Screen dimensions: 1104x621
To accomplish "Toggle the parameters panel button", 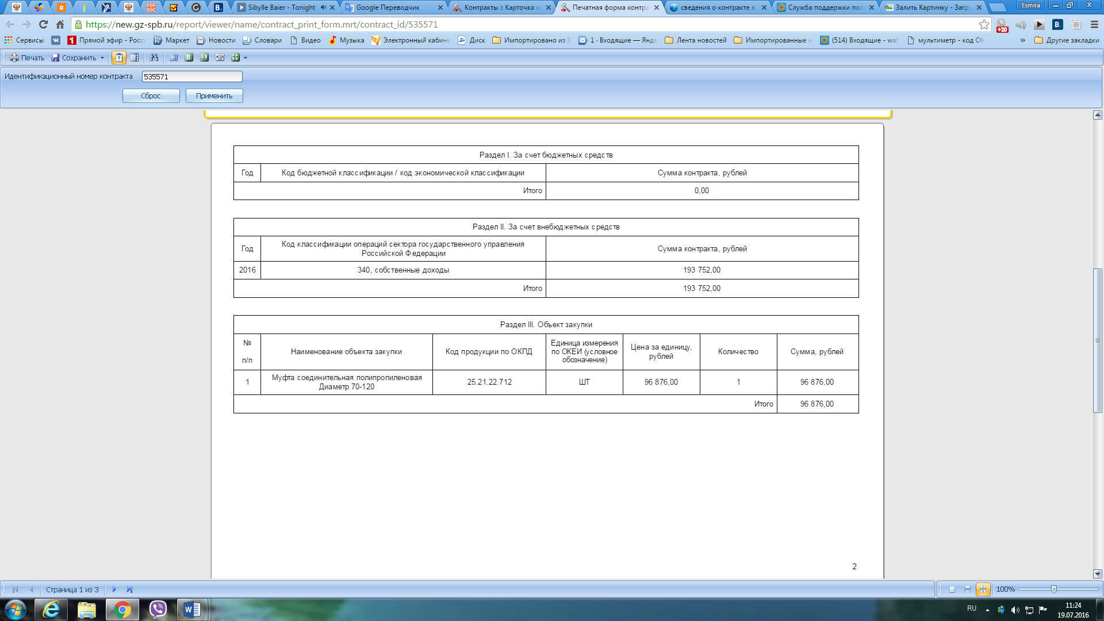I will click(119, 57).
